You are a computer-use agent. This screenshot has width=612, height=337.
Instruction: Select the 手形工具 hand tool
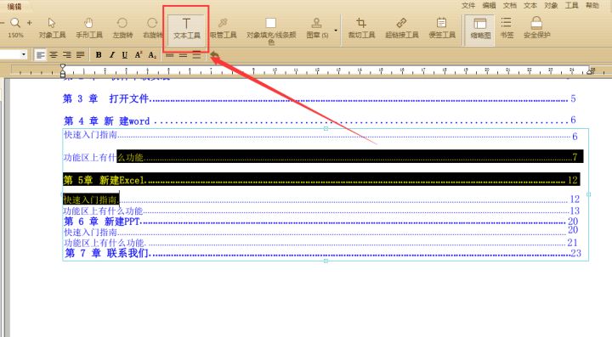pyautogui.click(x=89, y=28)
